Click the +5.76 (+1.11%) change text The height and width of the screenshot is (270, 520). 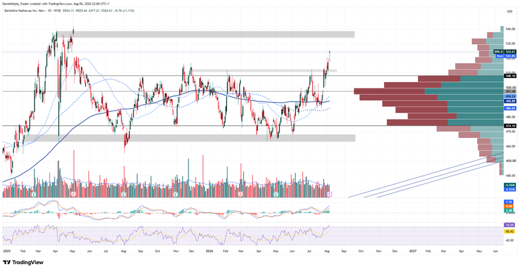point(124,10)
